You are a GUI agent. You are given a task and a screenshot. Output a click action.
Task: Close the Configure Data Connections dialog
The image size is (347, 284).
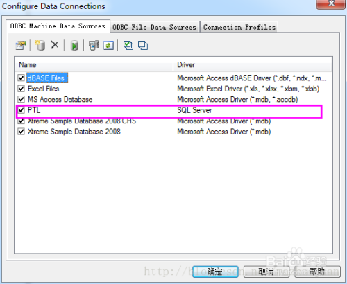331,3
